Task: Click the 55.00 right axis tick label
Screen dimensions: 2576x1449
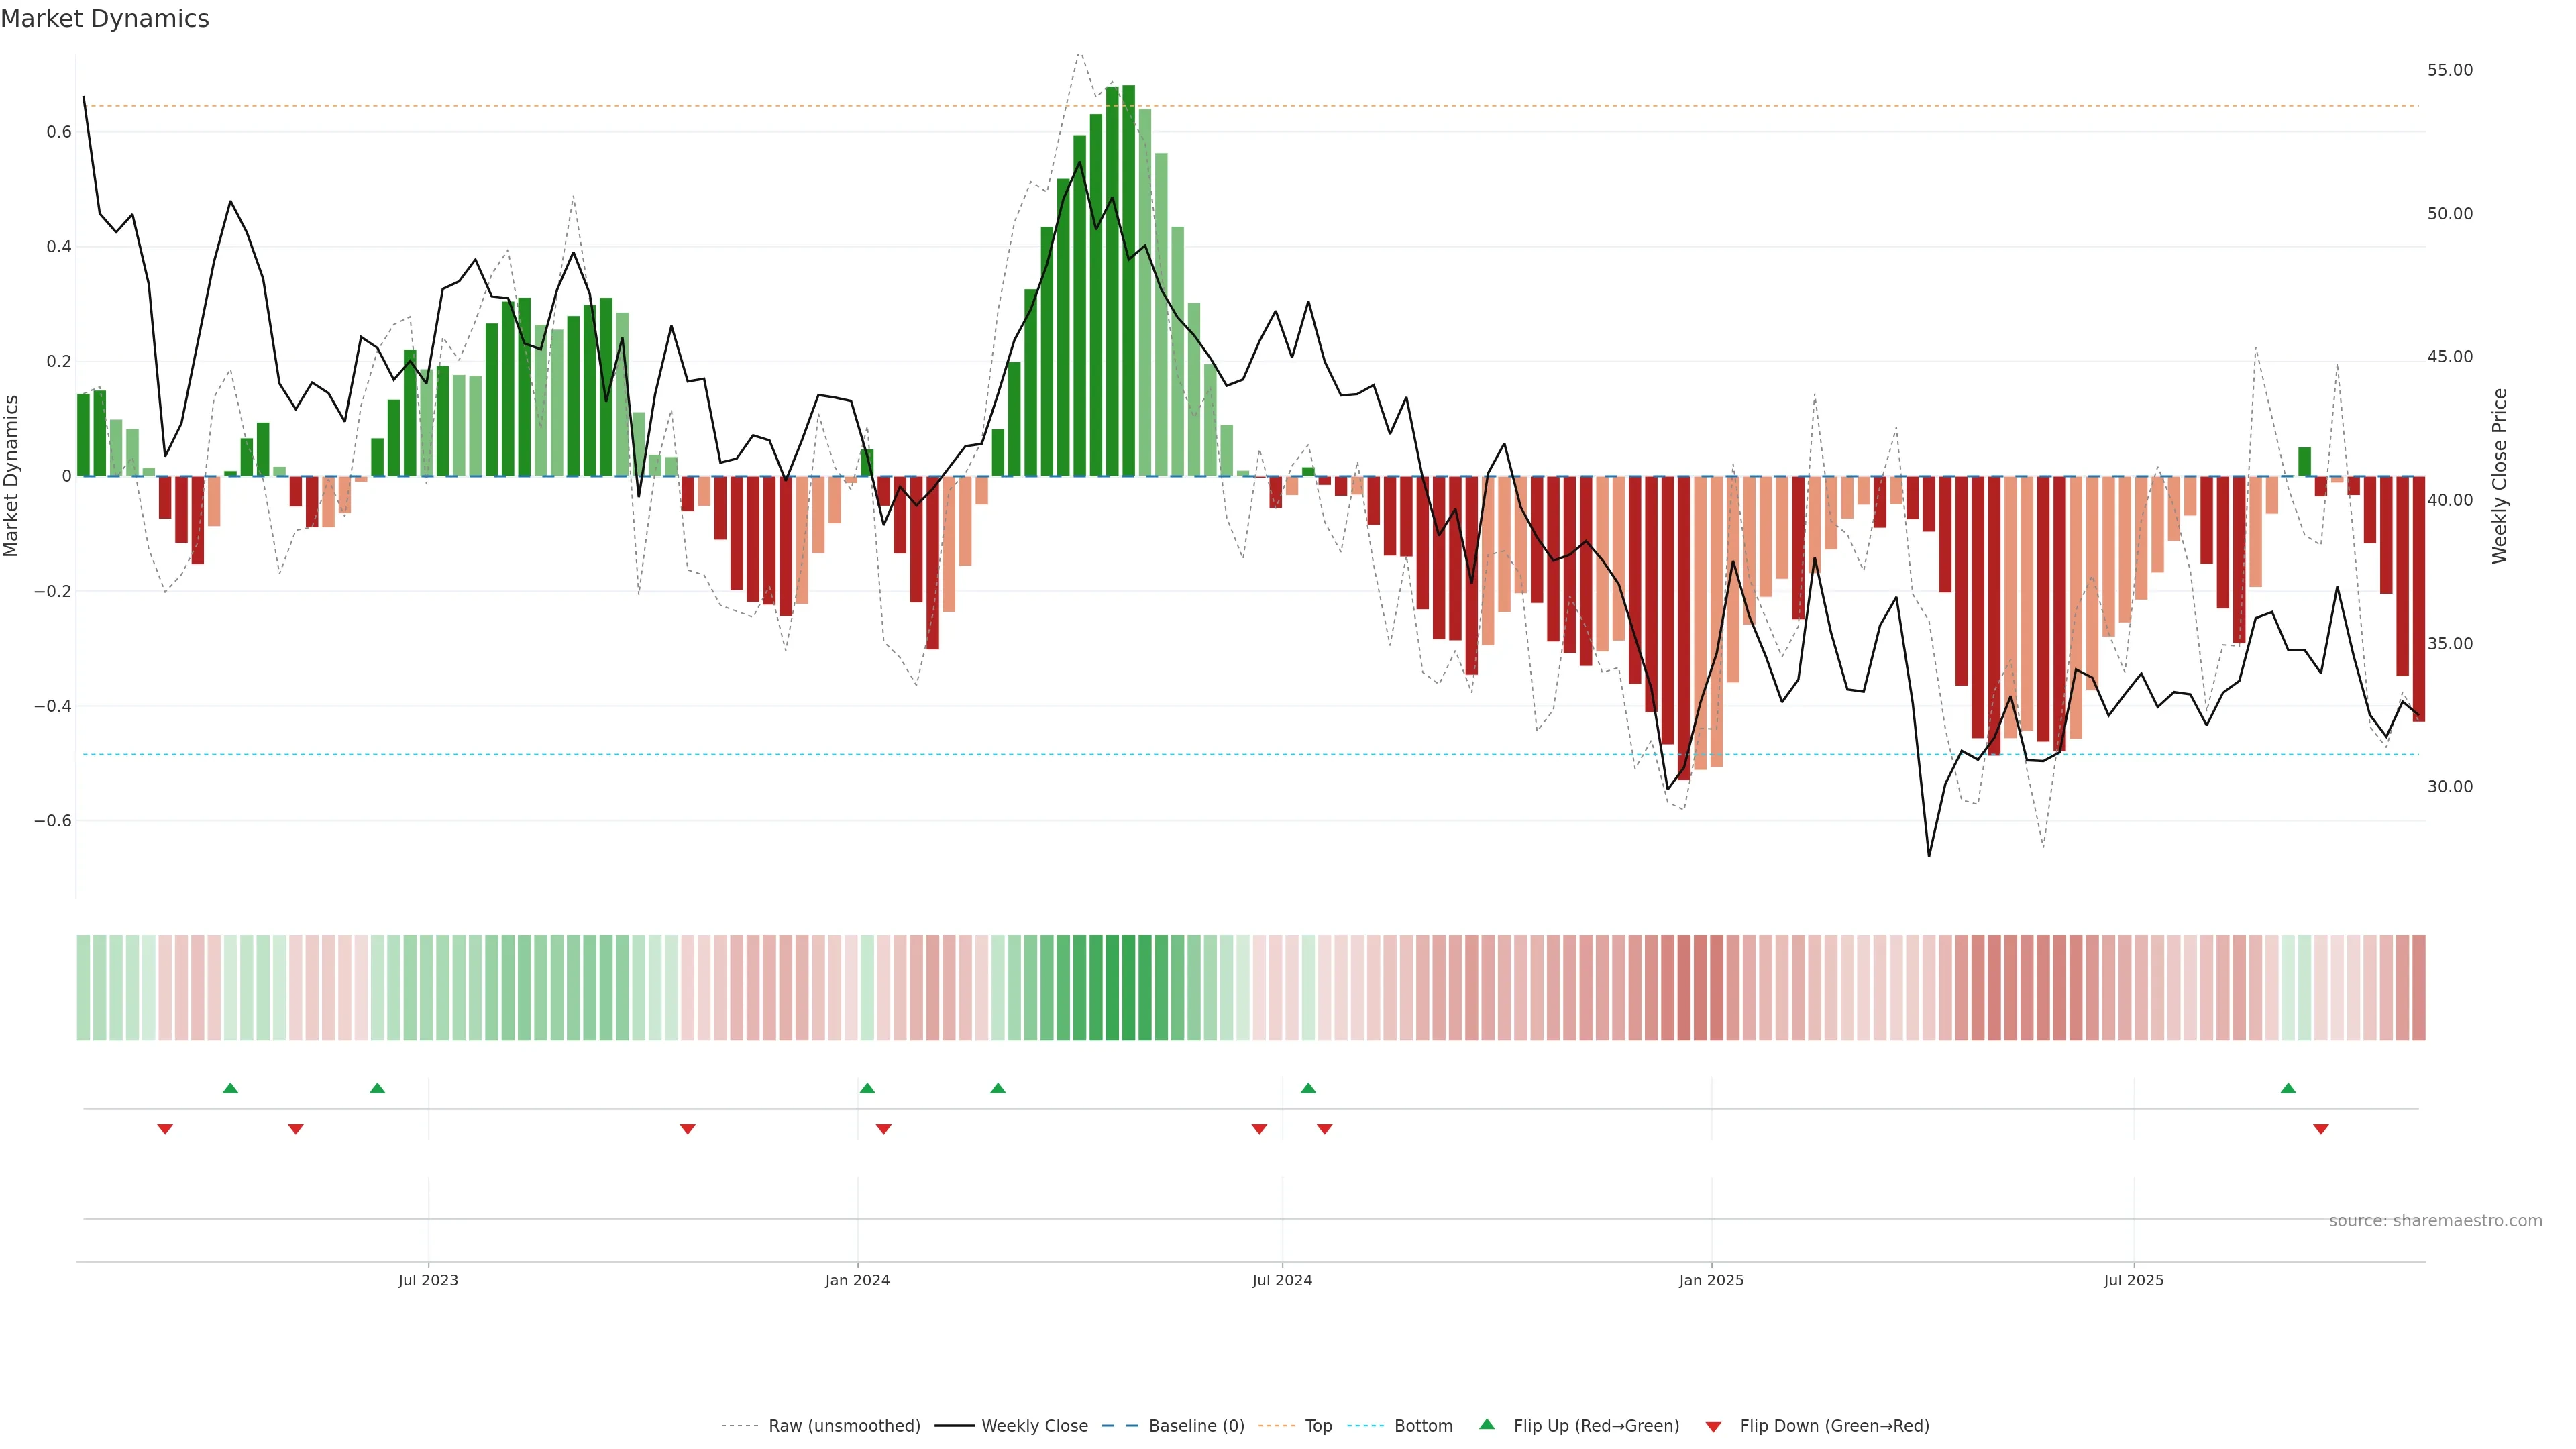Action: (x=2449, y=70)
